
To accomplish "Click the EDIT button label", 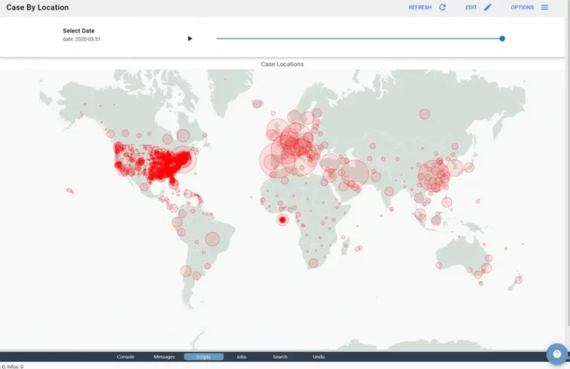I will (x=471, y=7).
